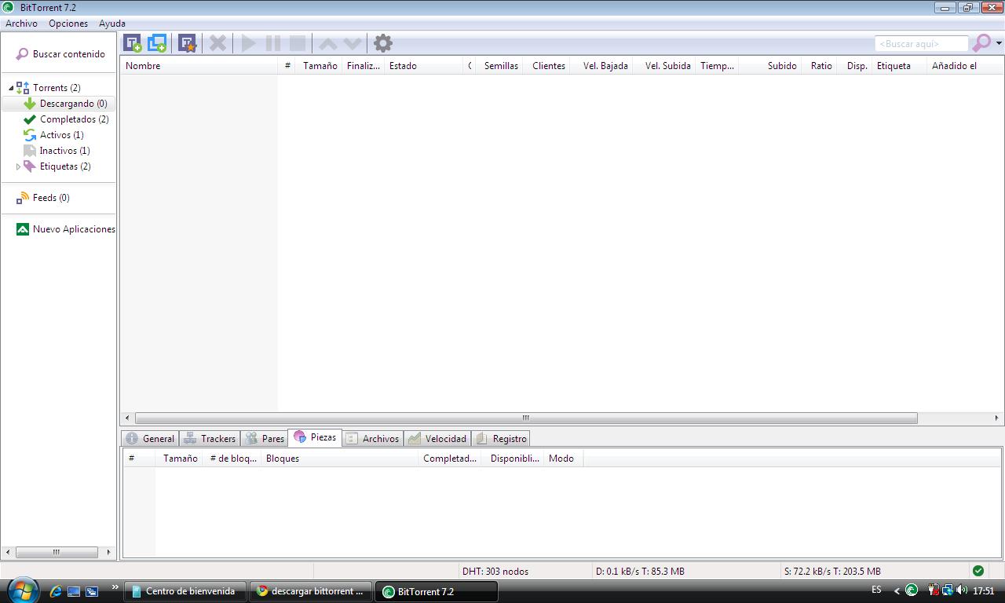
Task: Switch to the General tab
Action: click(x=151, y=439)
